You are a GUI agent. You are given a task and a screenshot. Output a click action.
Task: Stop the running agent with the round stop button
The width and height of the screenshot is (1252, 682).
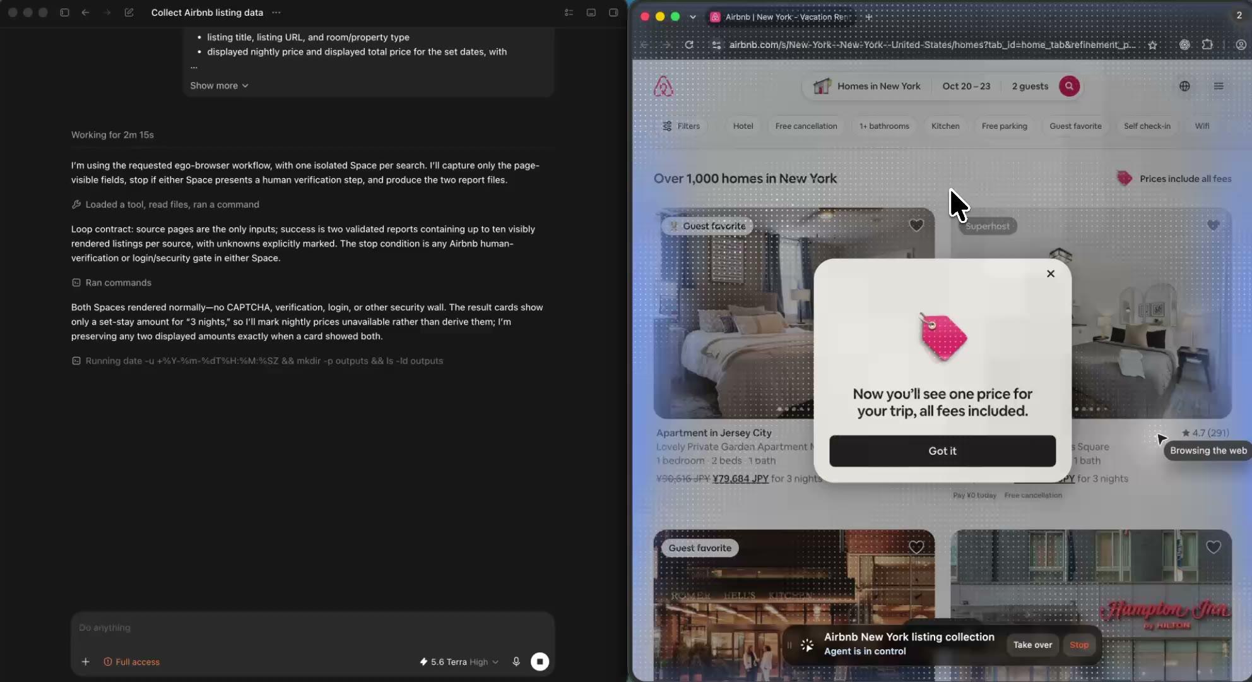pos(540,662)
